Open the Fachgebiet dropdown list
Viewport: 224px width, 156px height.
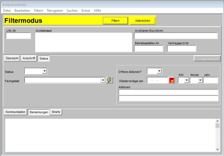[x=103, y=80]
